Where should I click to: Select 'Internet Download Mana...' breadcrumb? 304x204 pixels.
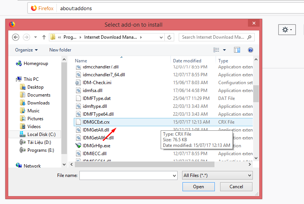(x=111, y=37)
